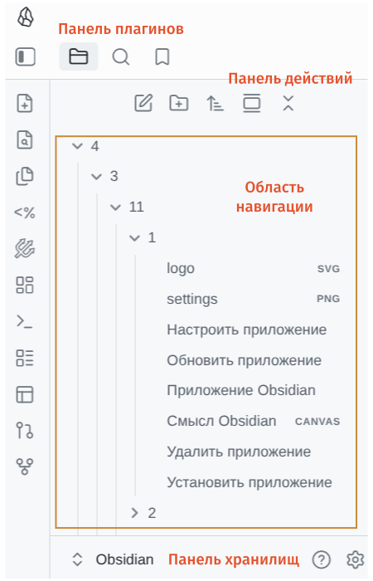The width and height of the screenshot is (373, 581).
Task: Open the file explorer folder tab
Action: 79,56
